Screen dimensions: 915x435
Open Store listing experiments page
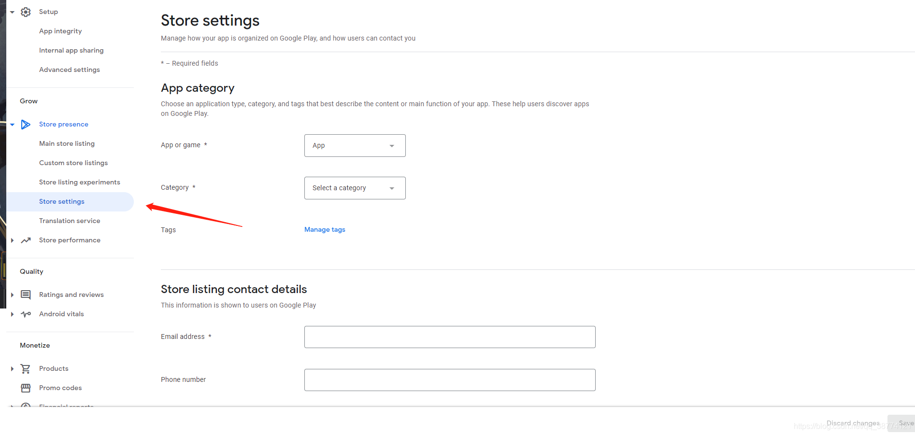[79, 182]
